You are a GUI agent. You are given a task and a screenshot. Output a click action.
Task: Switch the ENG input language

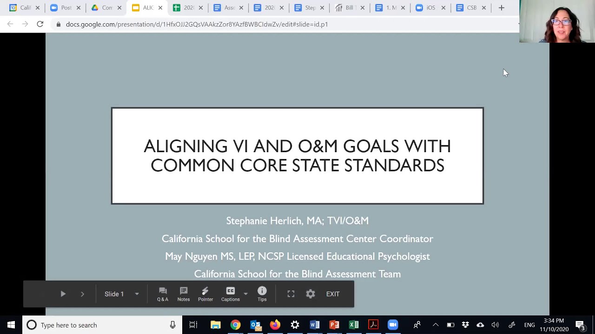click(x=529, y=325)
